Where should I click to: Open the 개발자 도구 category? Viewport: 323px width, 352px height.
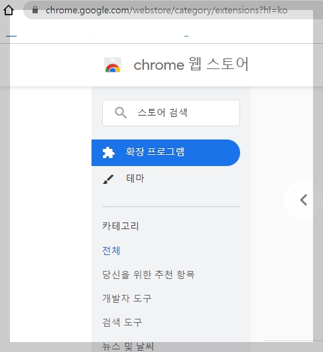127,298
